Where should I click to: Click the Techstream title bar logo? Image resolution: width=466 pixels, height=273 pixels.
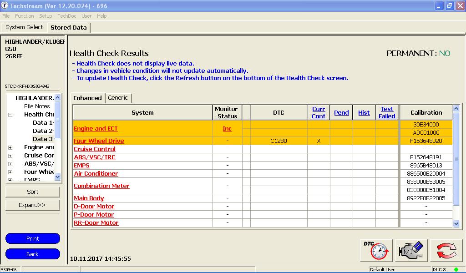tap(5, 5)
